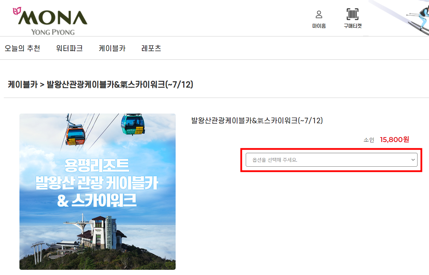The width and height of the screenshot is (429, 275).
Task: Open the 케이블카 menu
Action: pyautogui.click(x=112, y=48)
